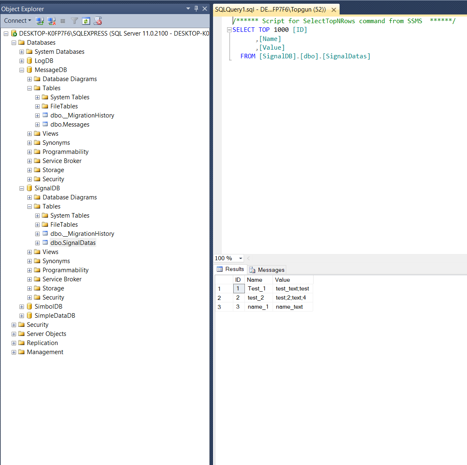
Task: Click the Value column header in results
Action: point(293,280)
